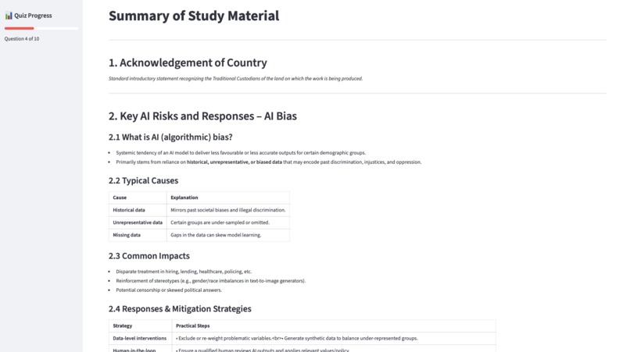Screen dimensions: 630x352
Task: Click the '2.3 Common Impacts' subheading
Action: pyautogui.click(x=149, y=256)
